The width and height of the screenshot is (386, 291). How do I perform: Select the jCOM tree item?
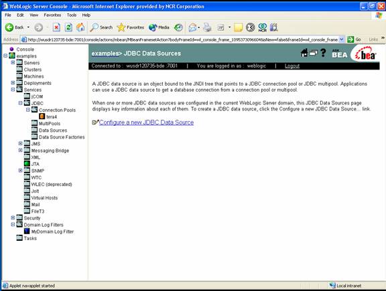(37, 96)
